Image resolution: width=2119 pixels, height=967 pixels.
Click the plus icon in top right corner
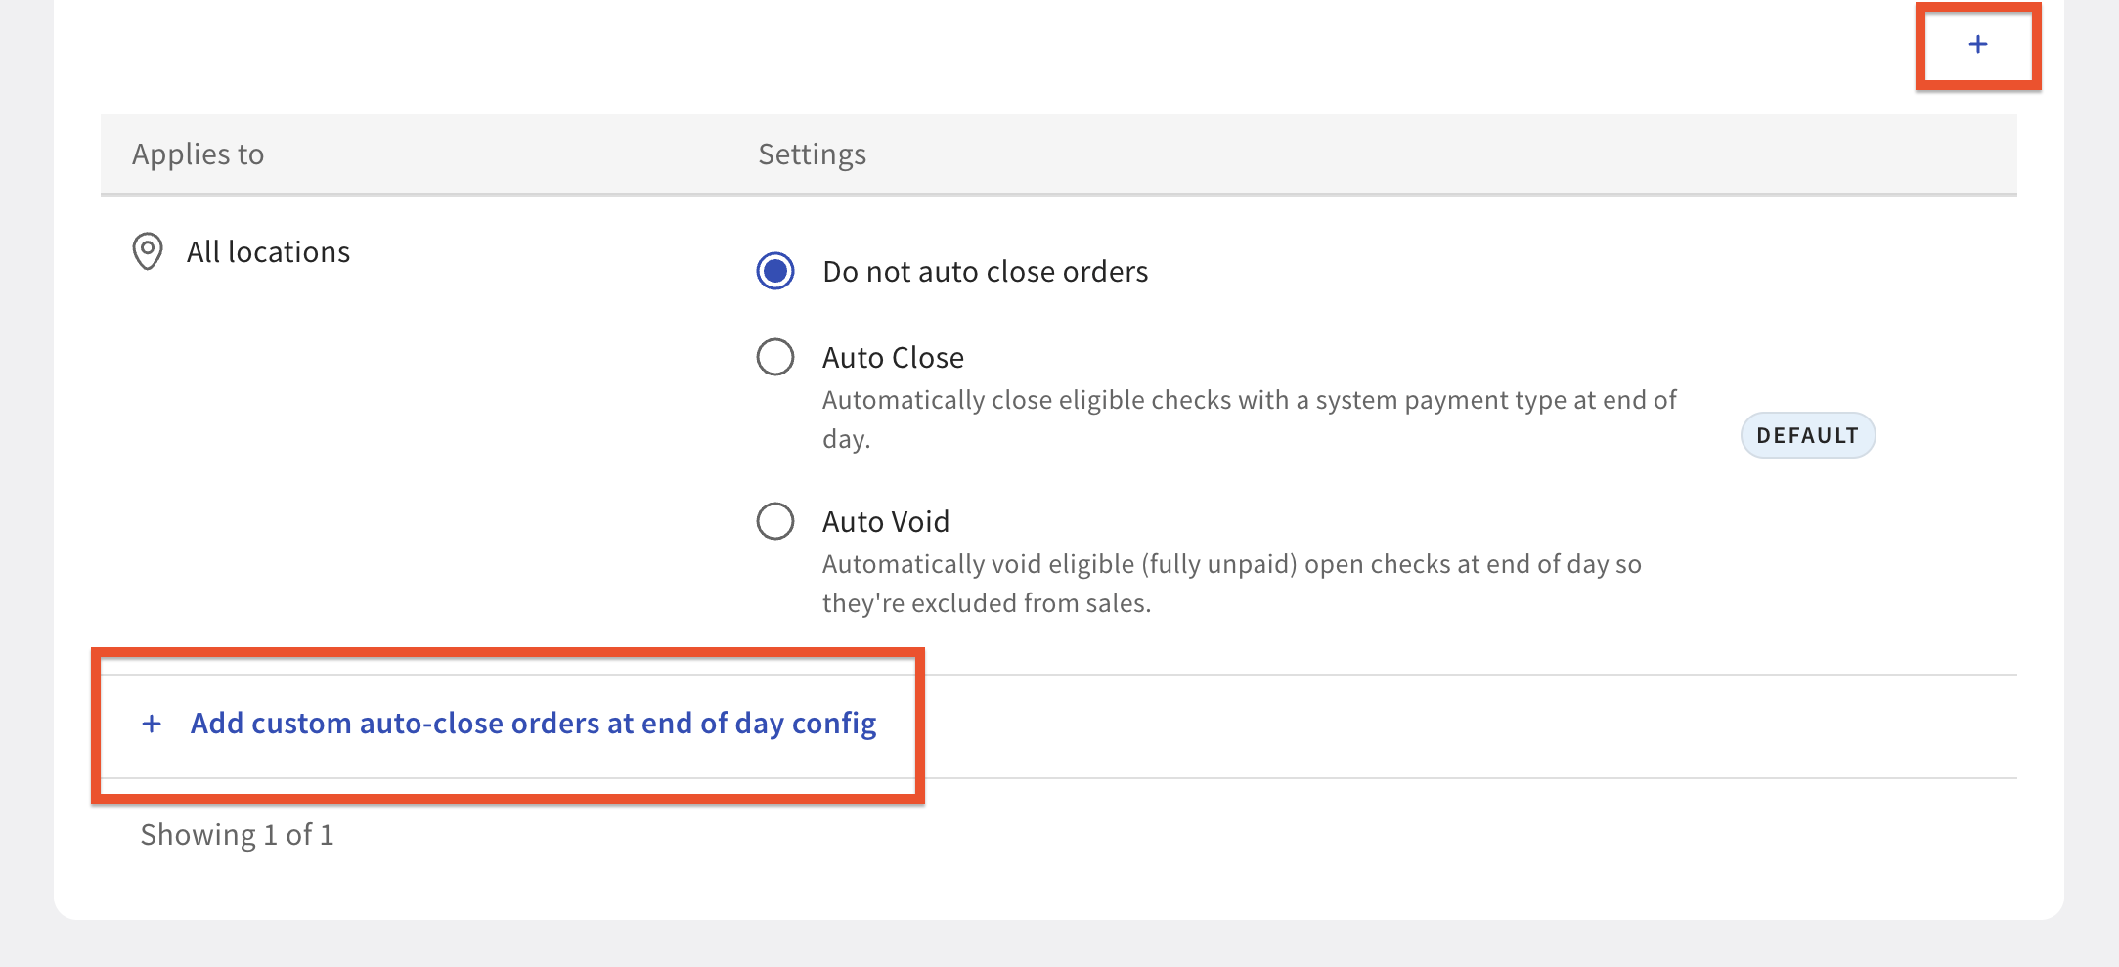point(1977,44)
